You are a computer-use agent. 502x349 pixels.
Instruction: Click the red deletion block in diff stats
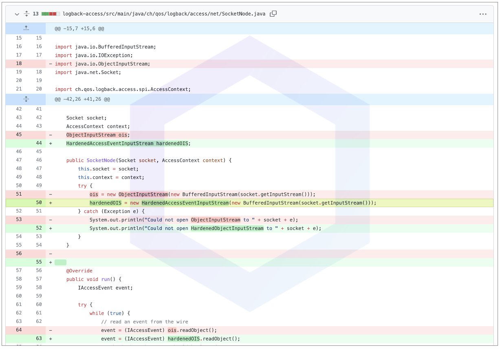pyautogui.click(x=52, y=13)
